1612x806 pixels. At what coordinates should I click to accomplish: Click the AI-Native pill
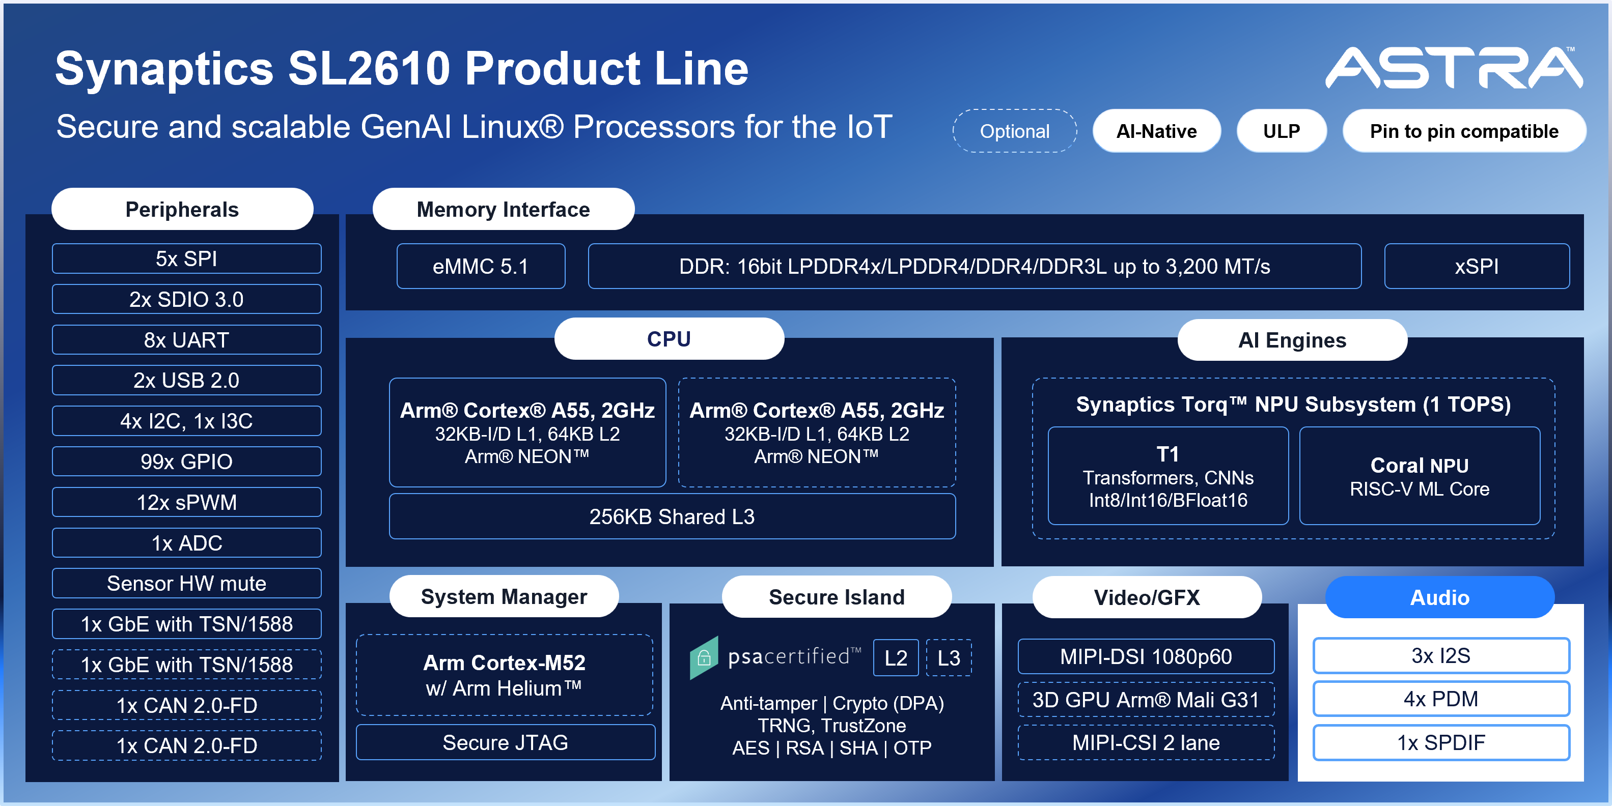1156,131
